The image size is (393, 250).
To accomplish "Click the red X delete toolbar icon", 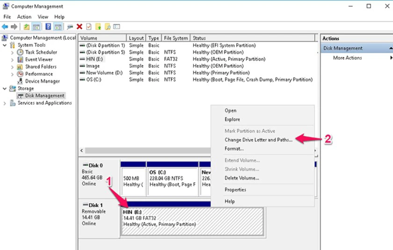I will pos(80,27).
